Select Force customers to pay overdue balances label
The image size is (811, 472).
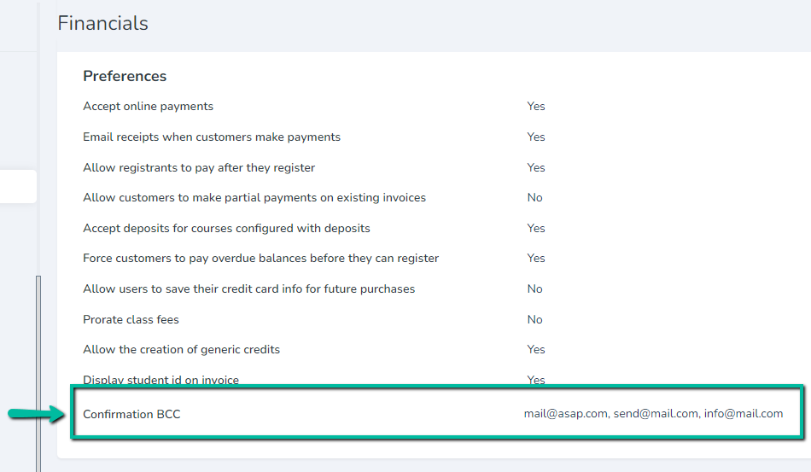[x=260, y=258]
